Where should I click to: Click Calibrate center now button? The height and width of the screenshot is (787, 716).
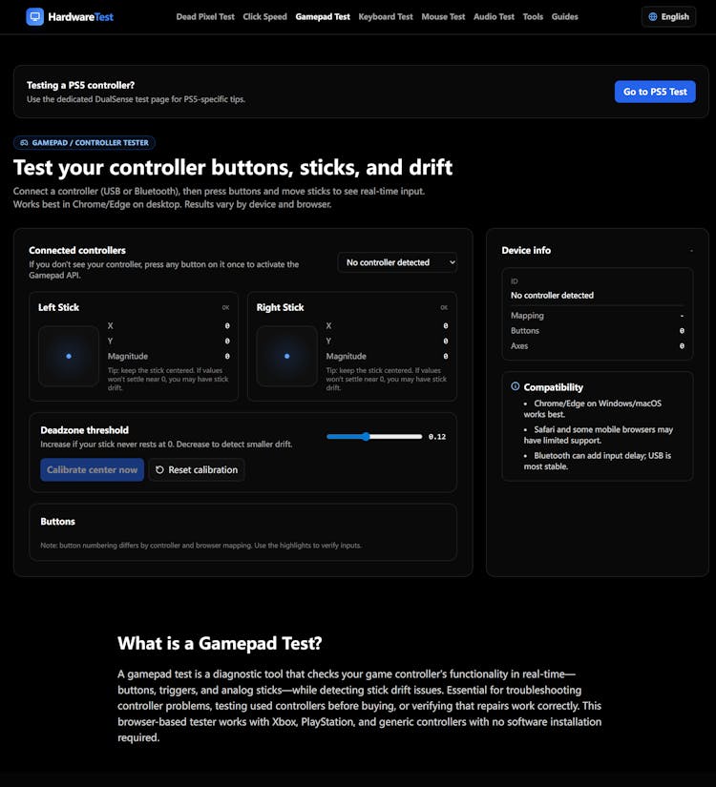(x=92, y=469)
